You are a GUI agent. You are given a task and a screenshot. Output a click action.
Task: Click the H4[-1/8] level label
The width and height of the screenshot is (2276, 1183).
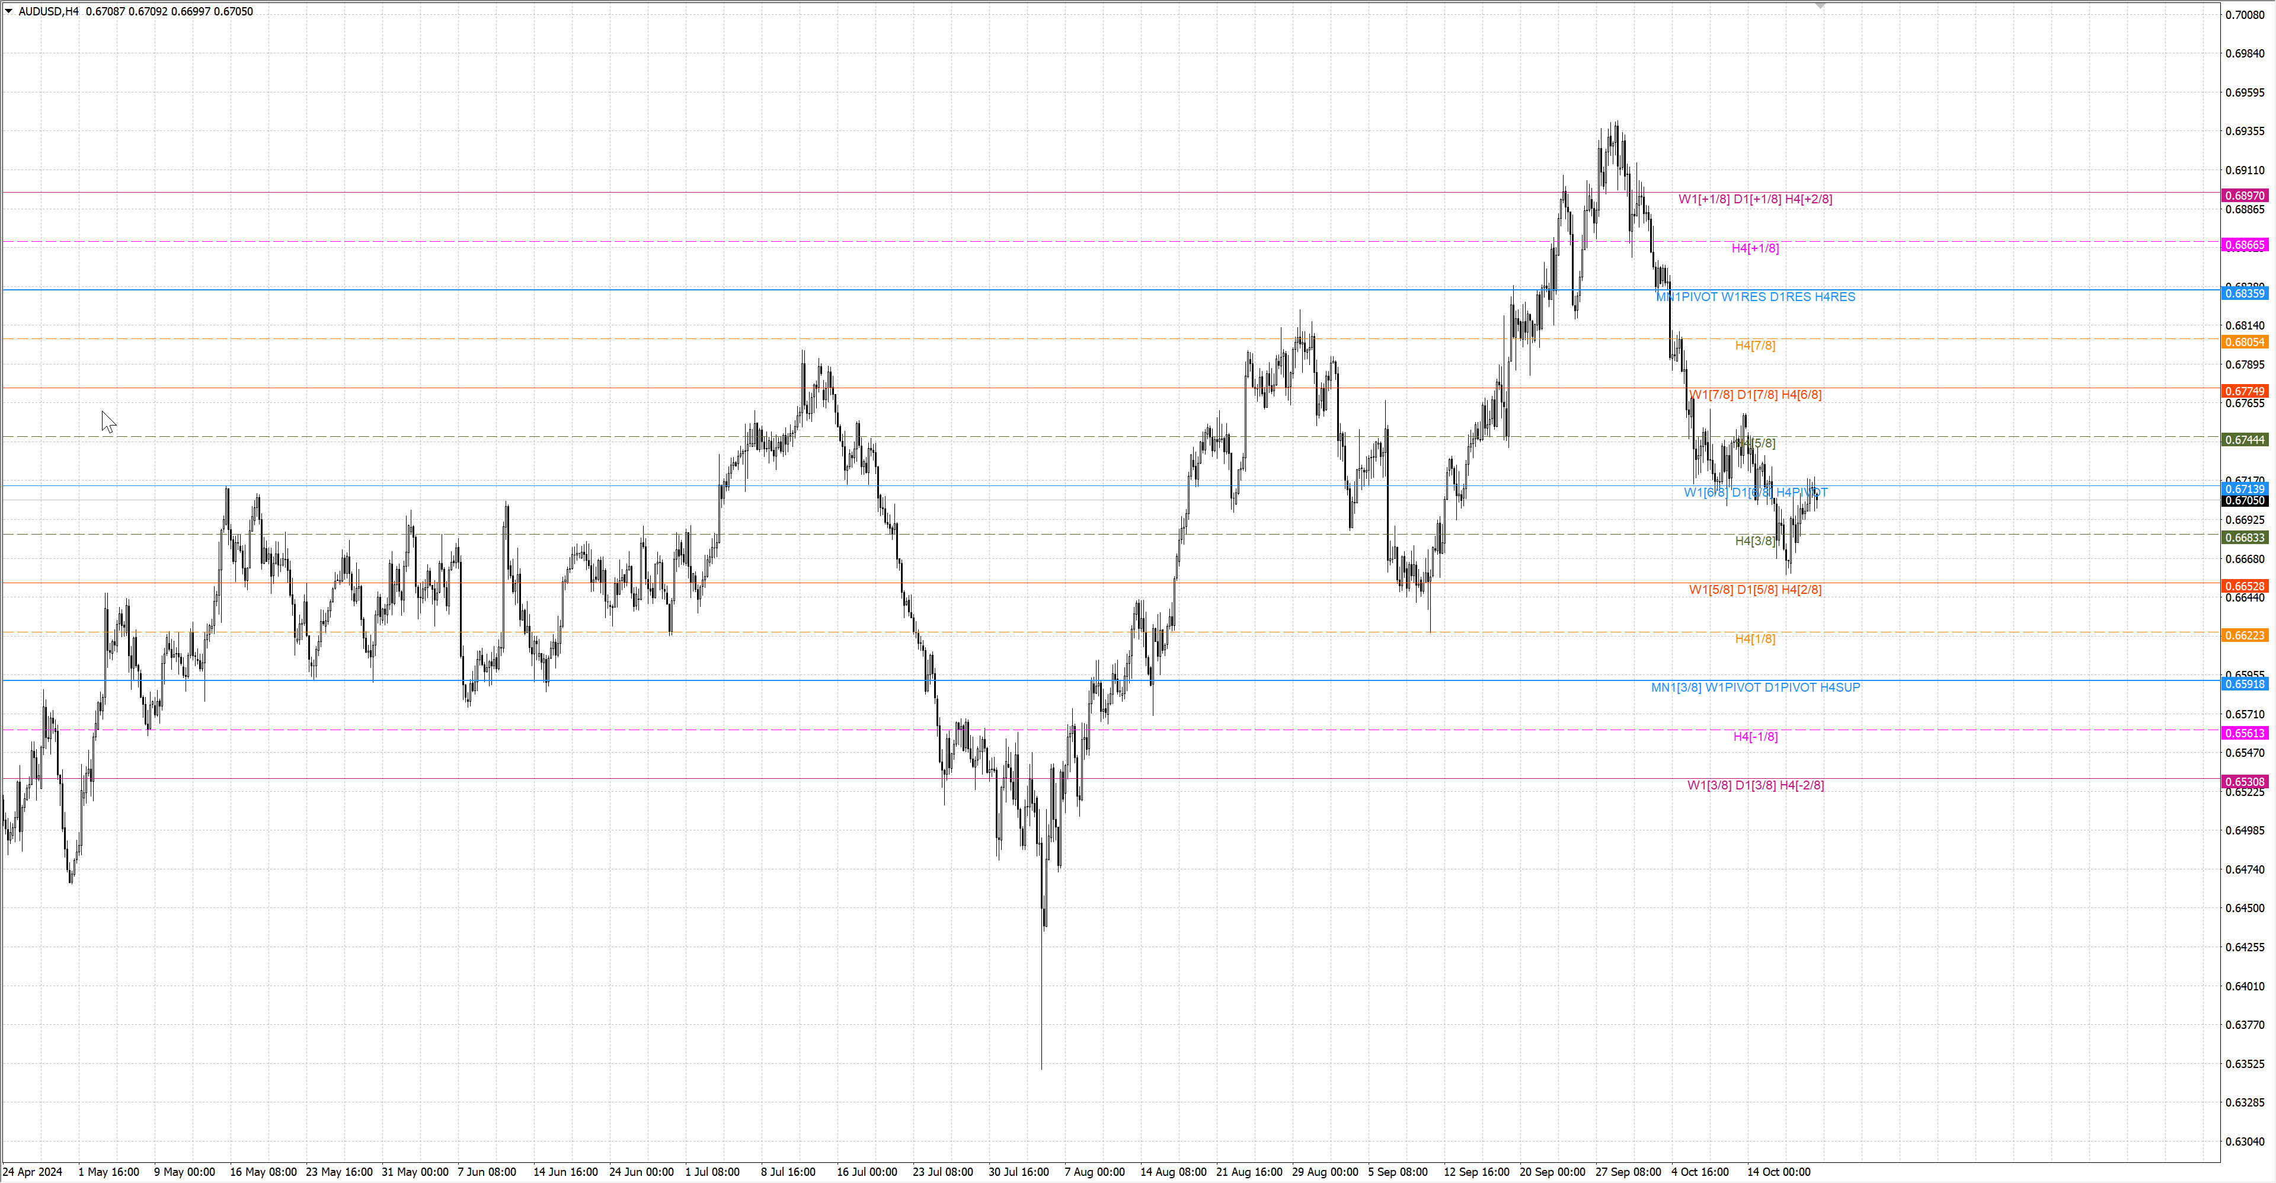1754,737
